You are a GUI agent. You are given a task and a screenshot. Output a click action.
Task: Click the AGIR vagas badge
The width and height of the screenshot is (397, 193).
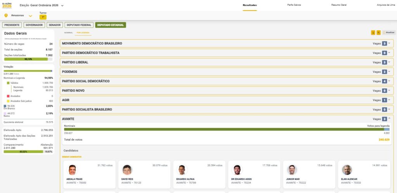pyautogui.click(x=384, y=100)
